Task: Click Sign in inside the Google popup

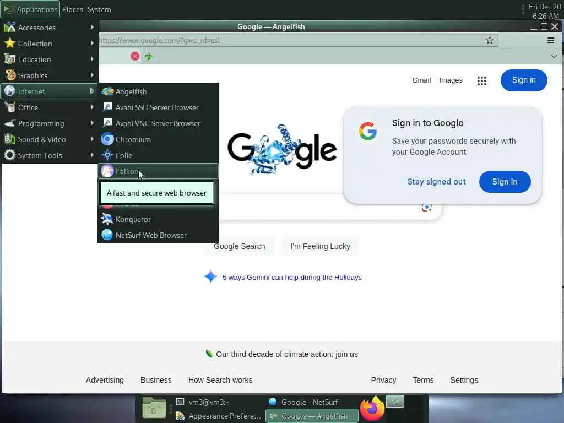Action: (x=505, y=182)
